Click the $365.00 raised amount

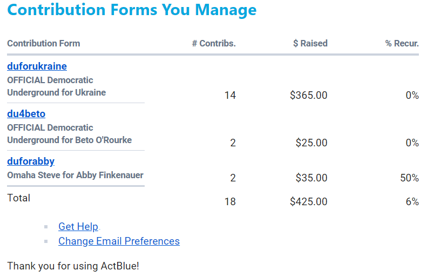point(308,96)
